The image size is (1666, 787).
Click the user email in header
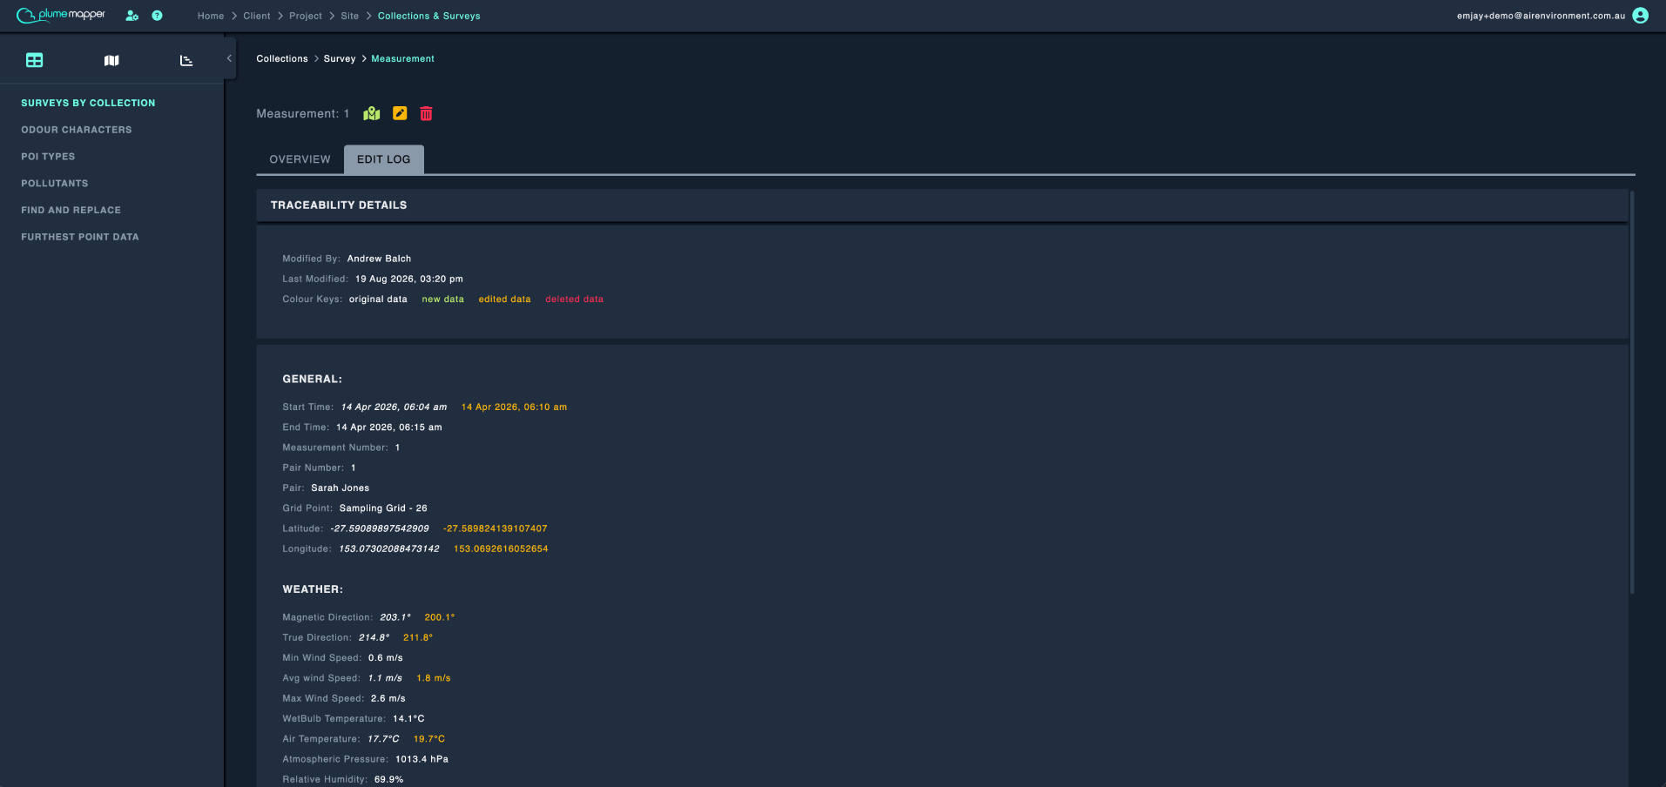coord(1541,16)
